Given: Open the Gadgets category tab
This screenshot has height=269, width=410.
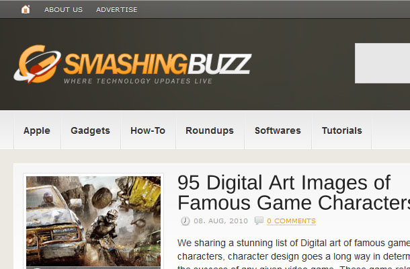Looking at the screenshot, I should [91, 130].
